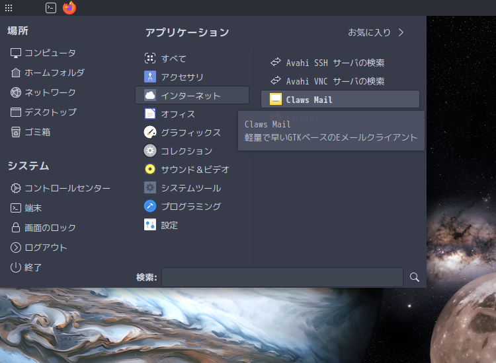Click the 設定 sliders icon
This screenshot has width=496, height=363.
(x=150, y=225)
